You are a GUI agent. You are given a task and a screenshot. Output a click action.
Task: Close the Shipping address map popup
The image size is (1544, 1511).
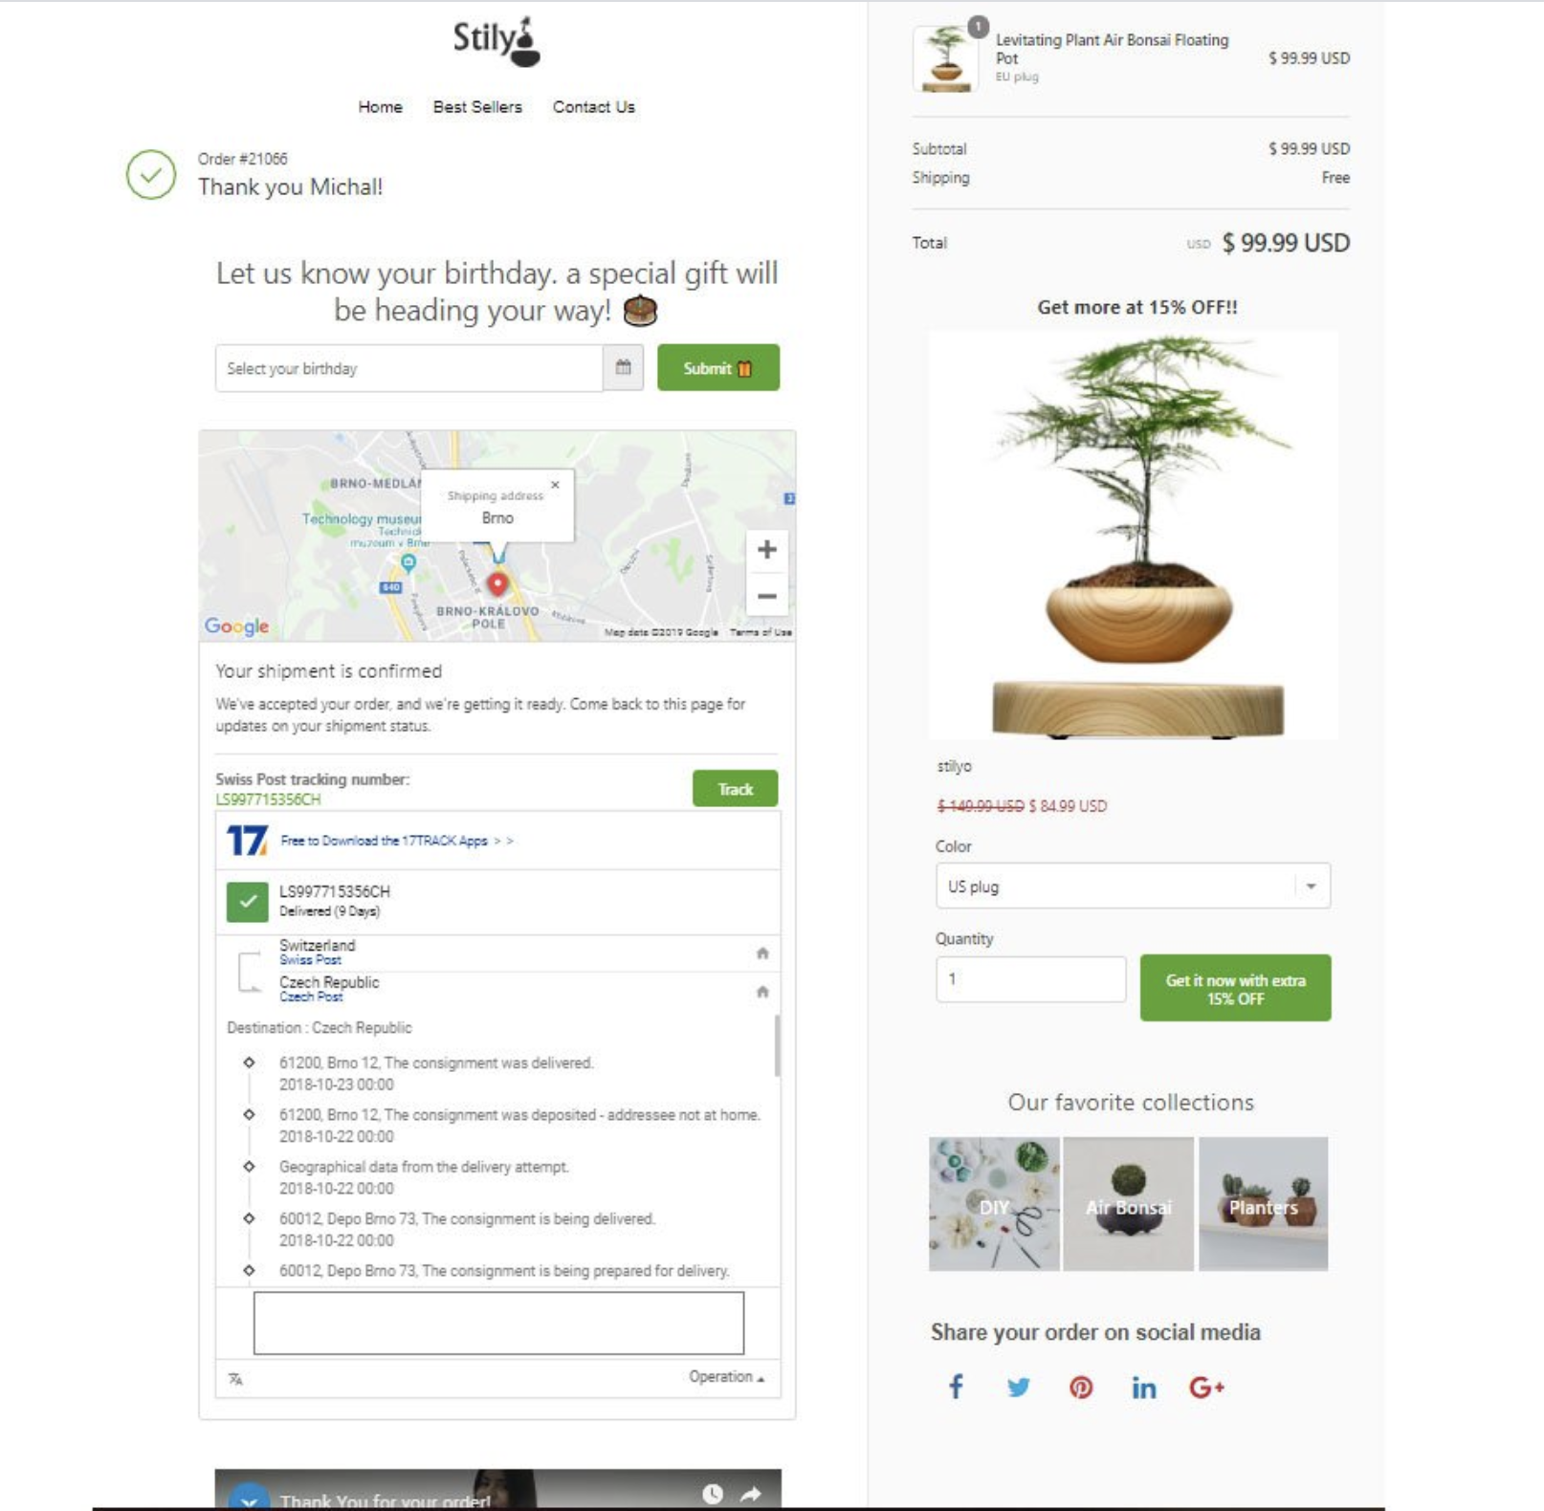[555, 485]
